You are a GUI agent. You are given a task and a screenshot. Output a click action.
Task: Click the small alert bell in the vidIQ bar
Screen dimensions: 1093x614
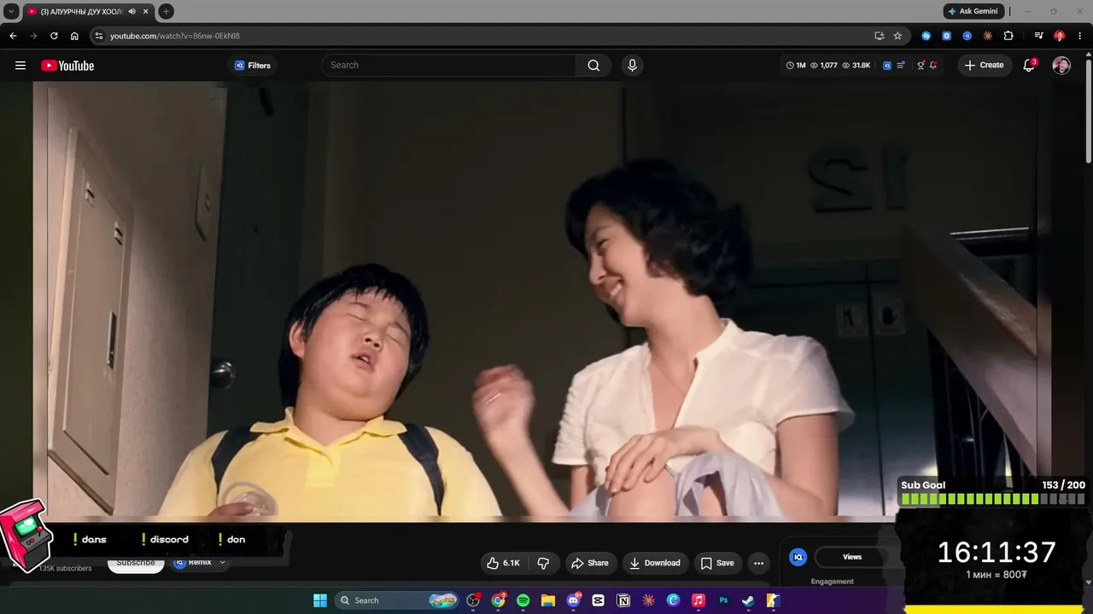click(x=933, y=66)
